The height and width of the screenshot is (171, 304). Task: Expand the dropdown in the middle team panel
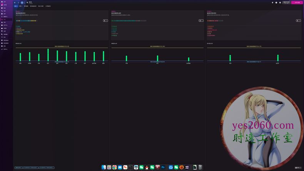tap(200, 20)
